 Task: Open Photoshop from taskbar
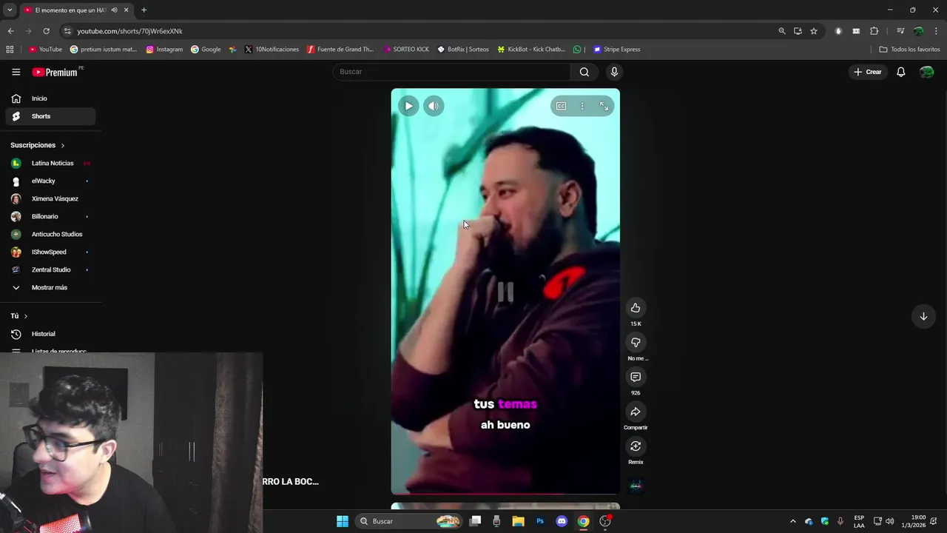pyautogui.click(x=540, y=521)
